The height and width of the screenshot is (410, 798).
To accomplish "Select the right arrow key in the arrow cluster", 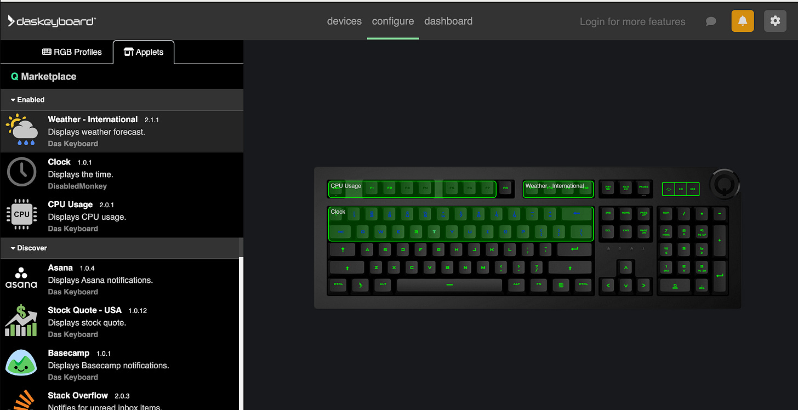I will click(x=643, y=285).
